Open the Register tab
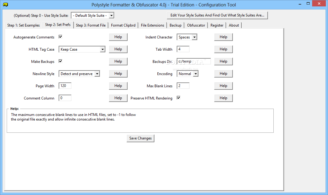The width and height of the screenshot is (328, 195). point(217,25)
